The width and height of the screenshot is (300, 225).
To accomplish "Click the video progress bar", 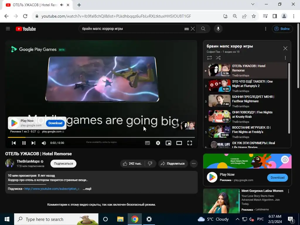I will pos(101,137).
